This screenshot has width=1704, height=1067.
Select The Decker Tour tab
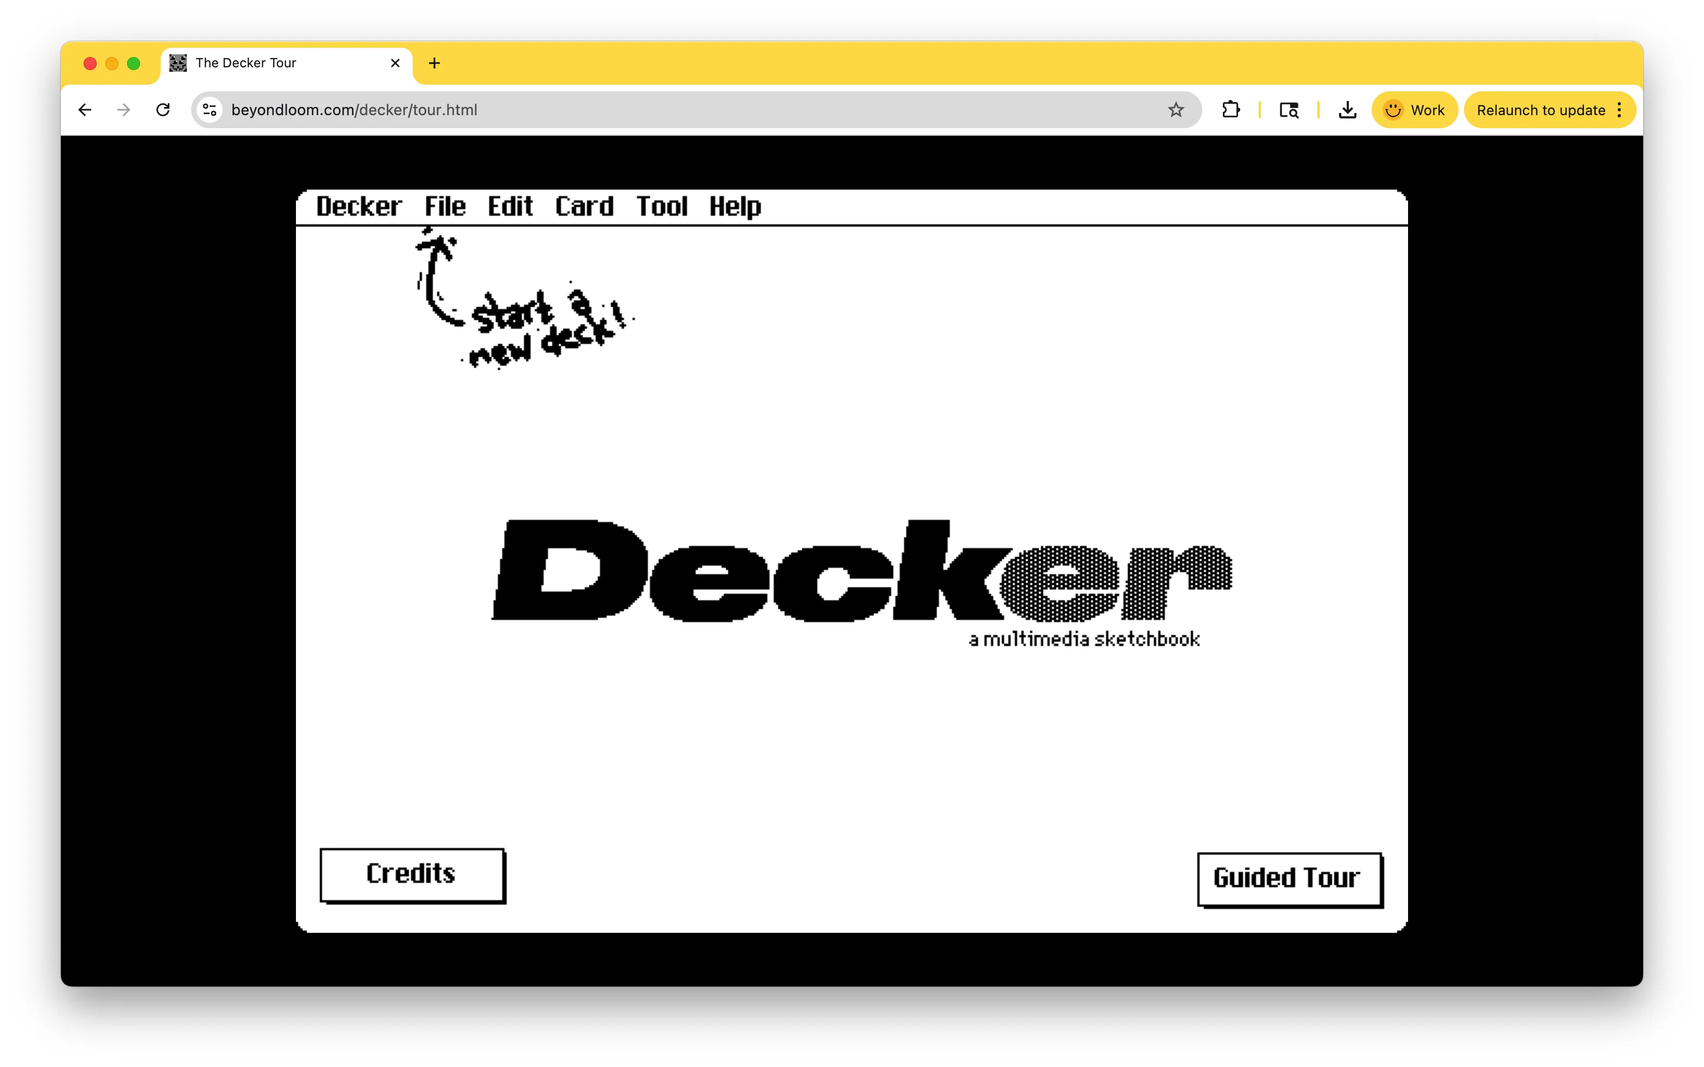286,64
